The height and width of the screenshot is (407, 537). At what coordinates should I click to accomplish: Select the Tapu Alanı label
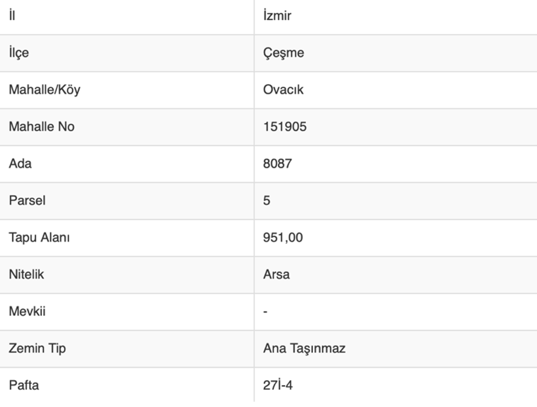tap(39, 237)
